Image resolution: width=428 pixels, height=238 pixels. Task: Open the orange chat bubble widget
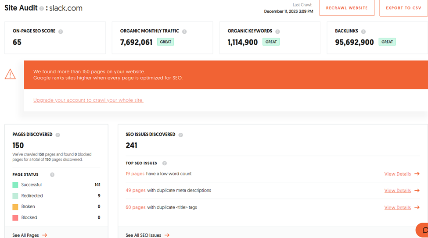tap(423, 231)
